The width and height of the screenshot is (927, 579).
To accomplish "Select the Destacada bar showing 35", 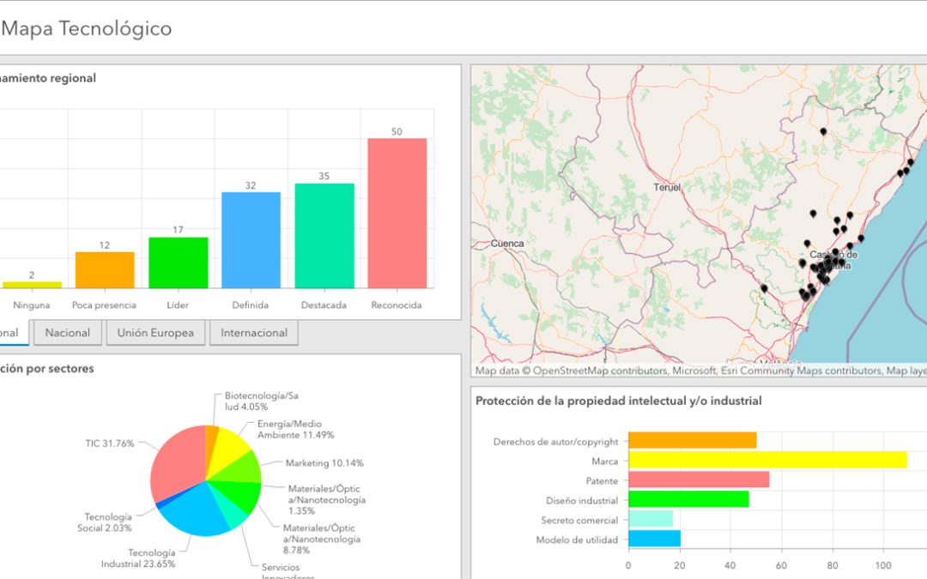I will [x=324, y=236].
